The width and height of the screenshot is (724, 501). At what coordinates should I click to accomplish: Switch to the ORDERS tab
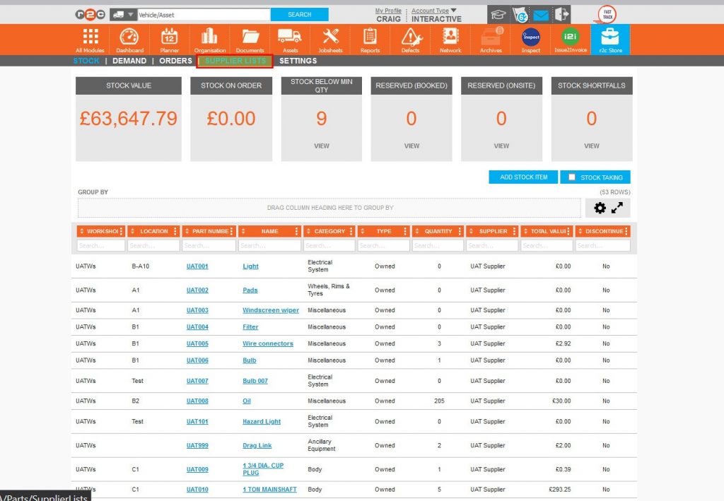click(175, 61)
